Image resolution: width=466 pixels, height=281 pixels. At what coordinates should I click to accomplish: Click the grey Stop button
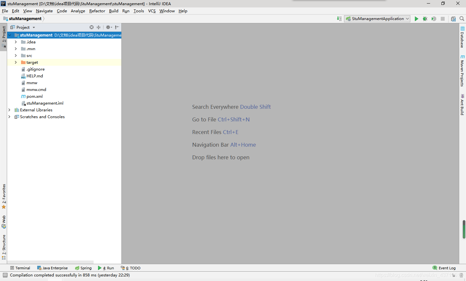[443, 19]
